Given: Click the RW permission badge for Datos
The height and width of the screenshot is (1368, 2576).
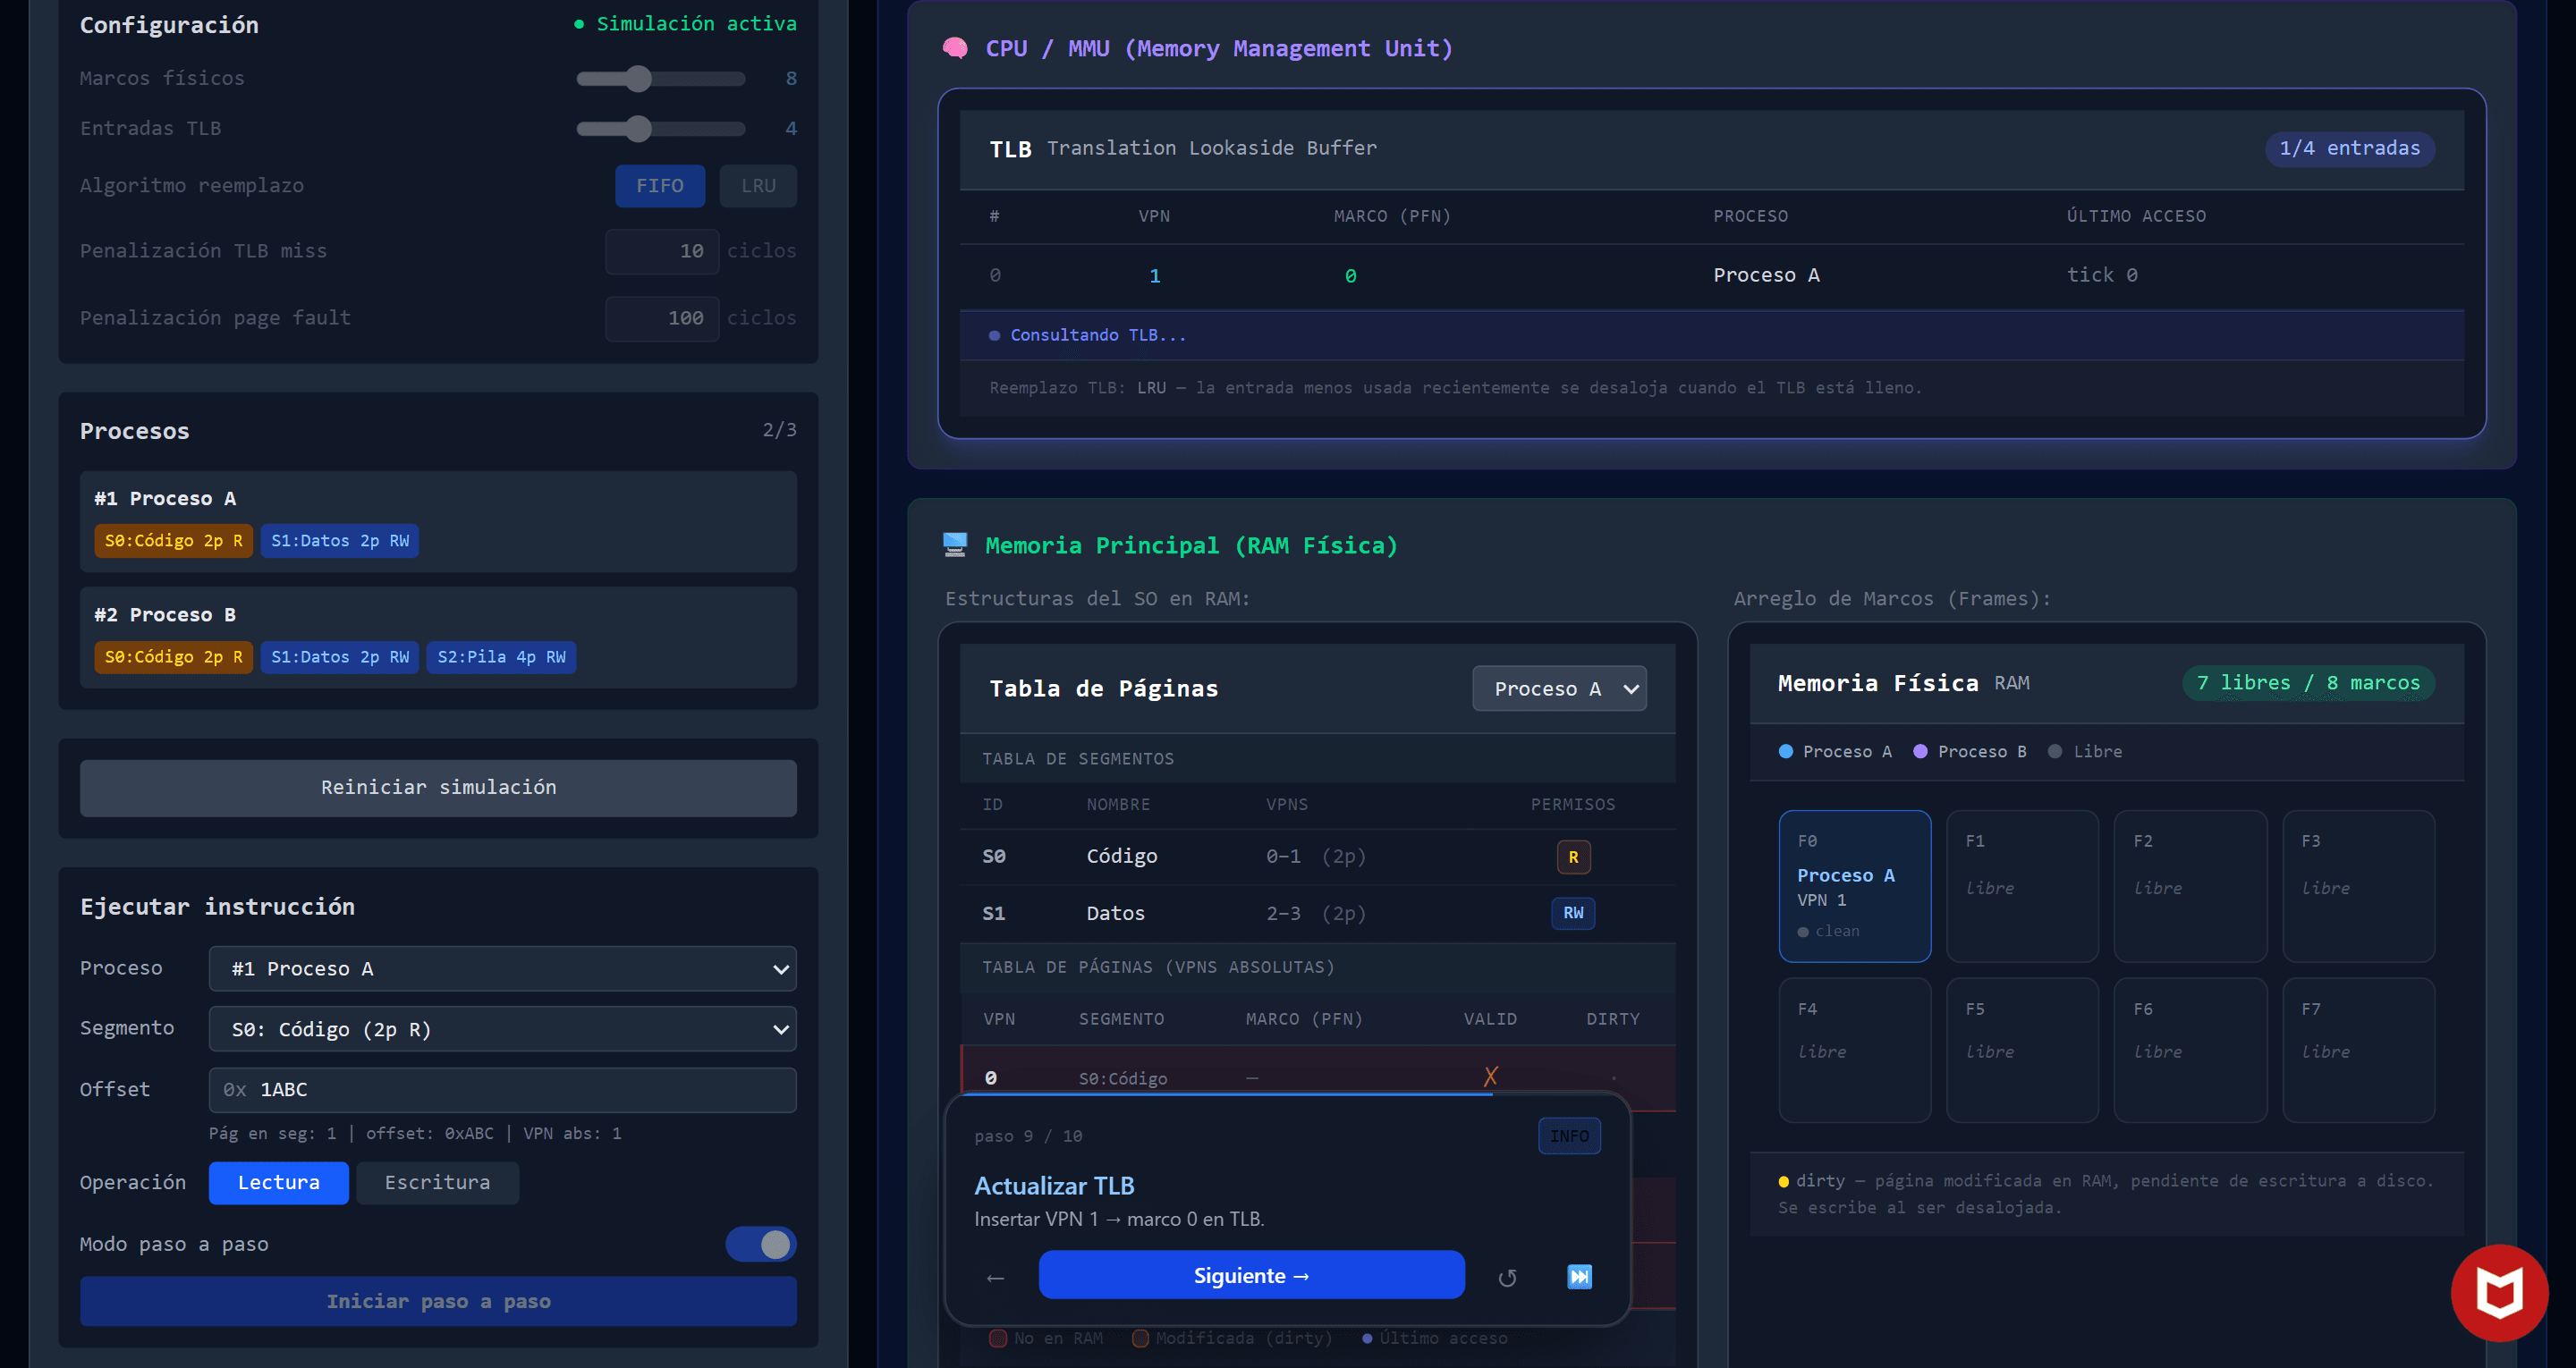Looking at the screenshot, I should click(x=1573, y=913).
